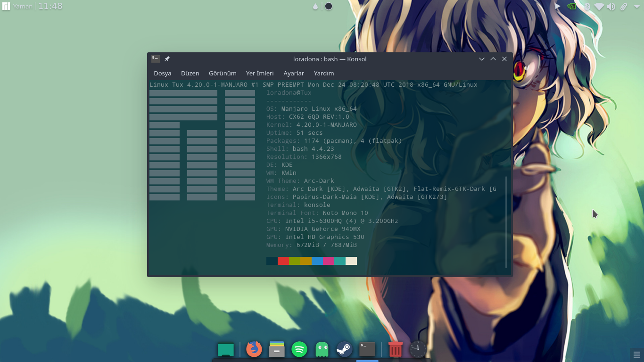Open the Ayarlar menu

294,73
